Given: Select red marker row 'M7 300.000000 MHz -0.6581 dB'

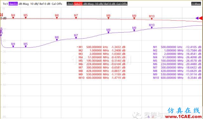Looking at the screenshot, I should click(x=102, y=68).
